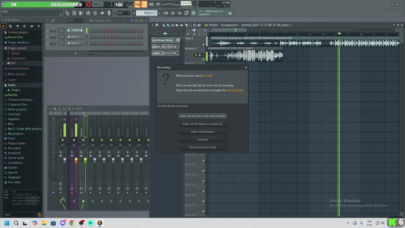Expand the Effects folder in browser
This screenshot has height=228, width=405.
coord(15,54)
